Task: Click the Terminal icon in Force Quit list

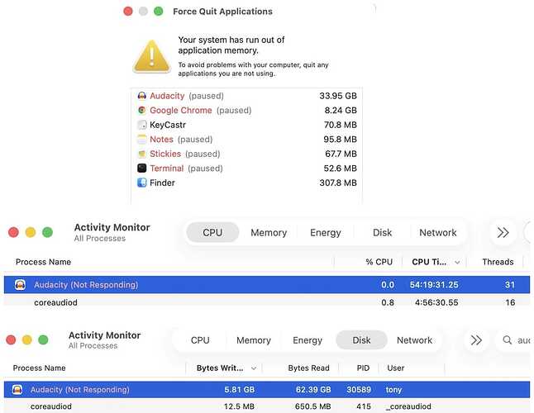Action: (x=141, y=168)
